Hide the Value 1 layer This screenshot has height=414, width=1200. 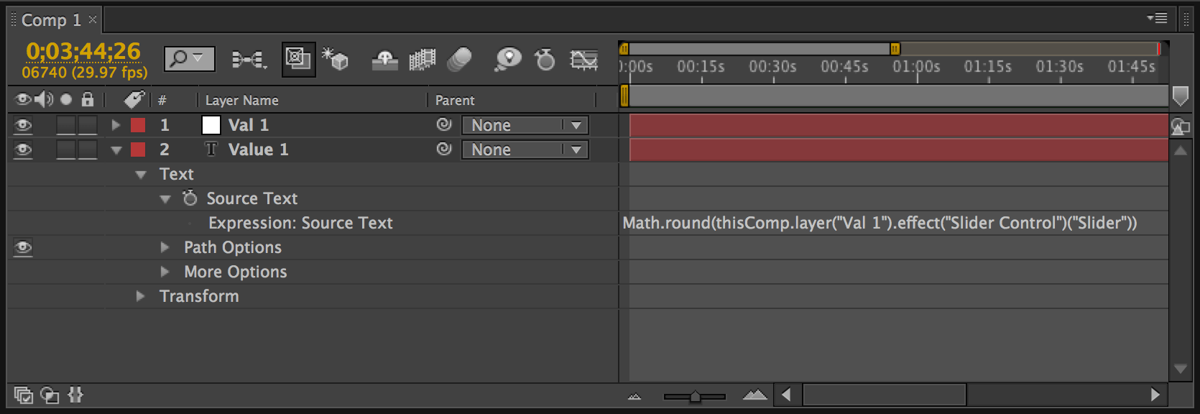click(x=23, y=149)
